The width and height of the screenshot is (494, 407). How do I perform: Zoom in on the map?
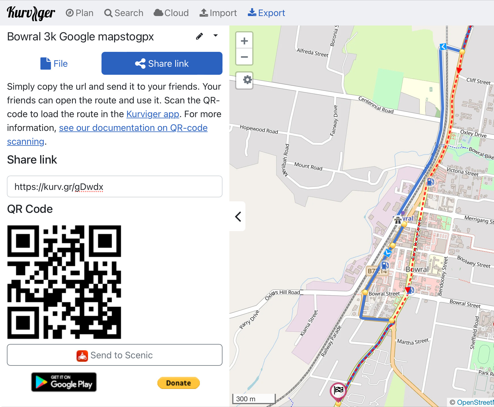coord(244,41)
